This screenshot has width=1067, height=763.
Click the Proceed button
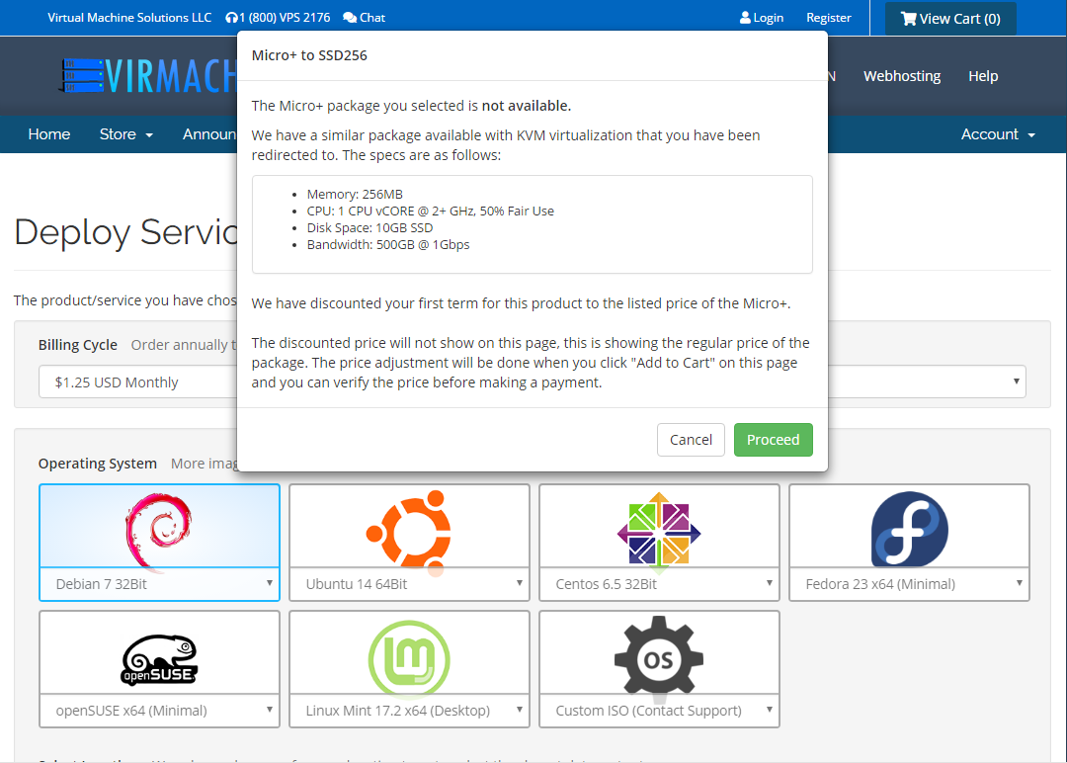point(773,440)
